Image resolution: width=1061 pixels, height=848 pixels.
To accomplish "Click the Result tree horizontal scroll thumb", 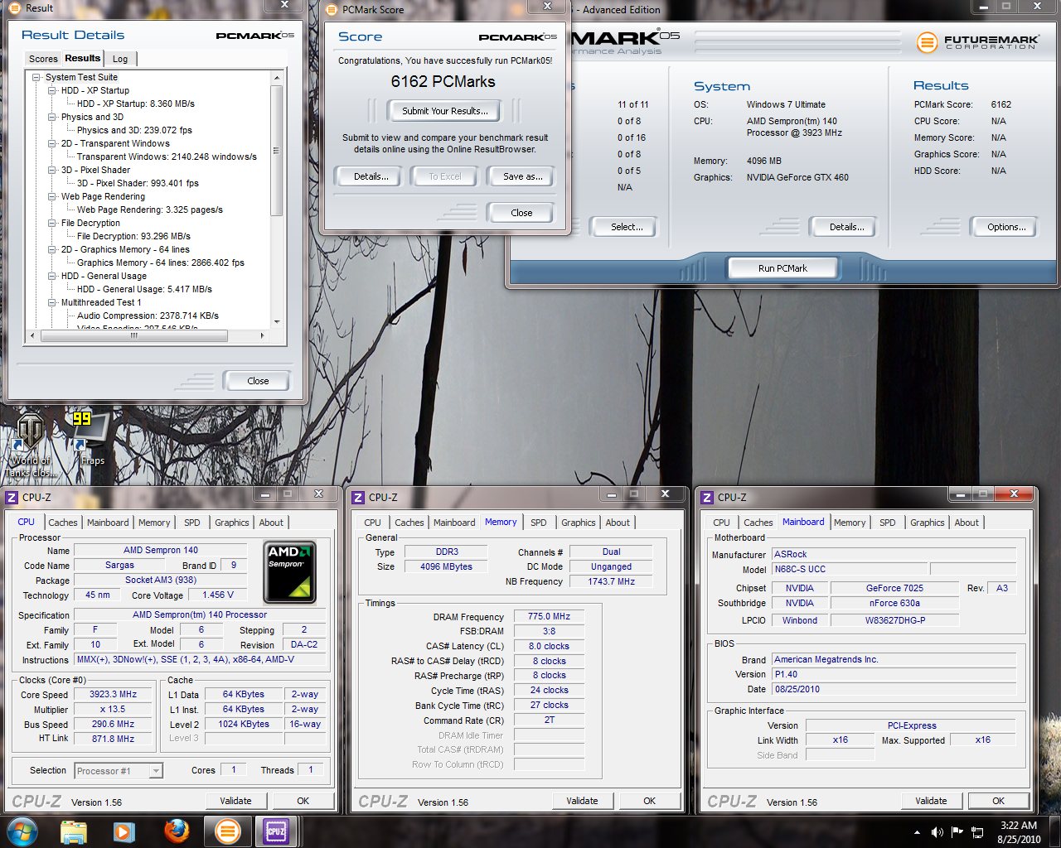I will (133, 335).
